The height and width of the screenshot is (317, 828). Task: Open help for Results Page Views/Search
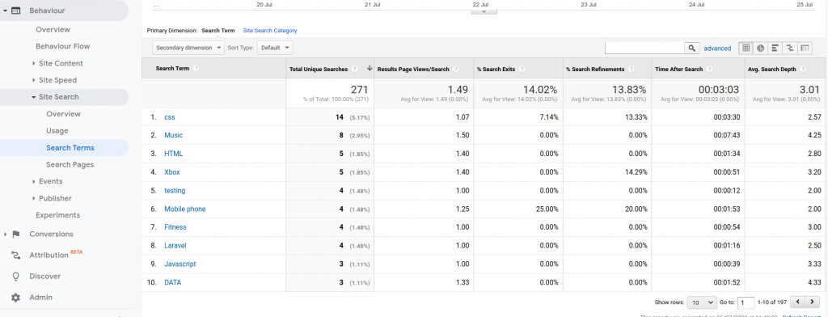pyautogui.click(x=456, y=70)
